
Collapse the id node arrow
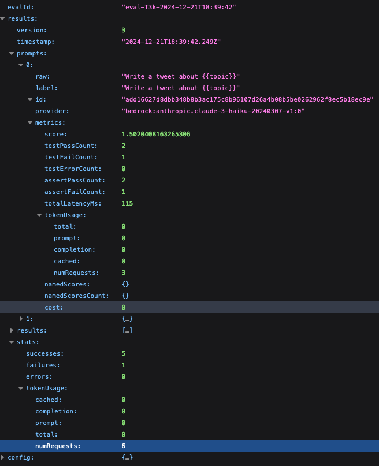coord(30,99)
